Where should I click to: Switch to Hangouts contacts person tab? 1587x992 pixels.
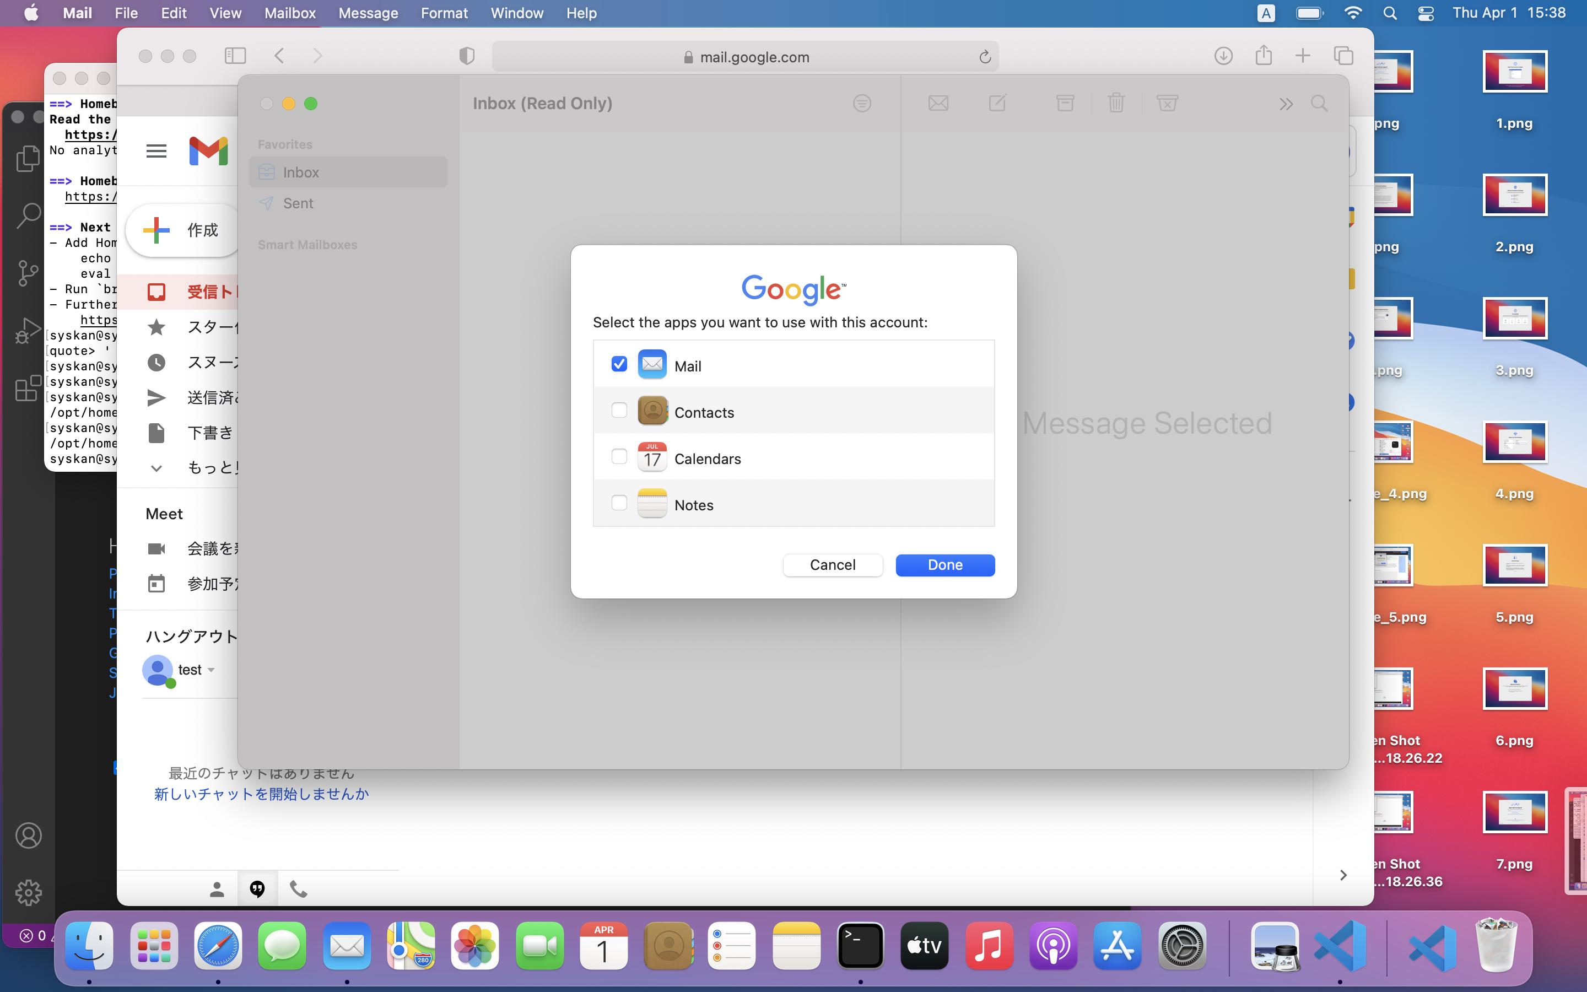tap(217, 889)
